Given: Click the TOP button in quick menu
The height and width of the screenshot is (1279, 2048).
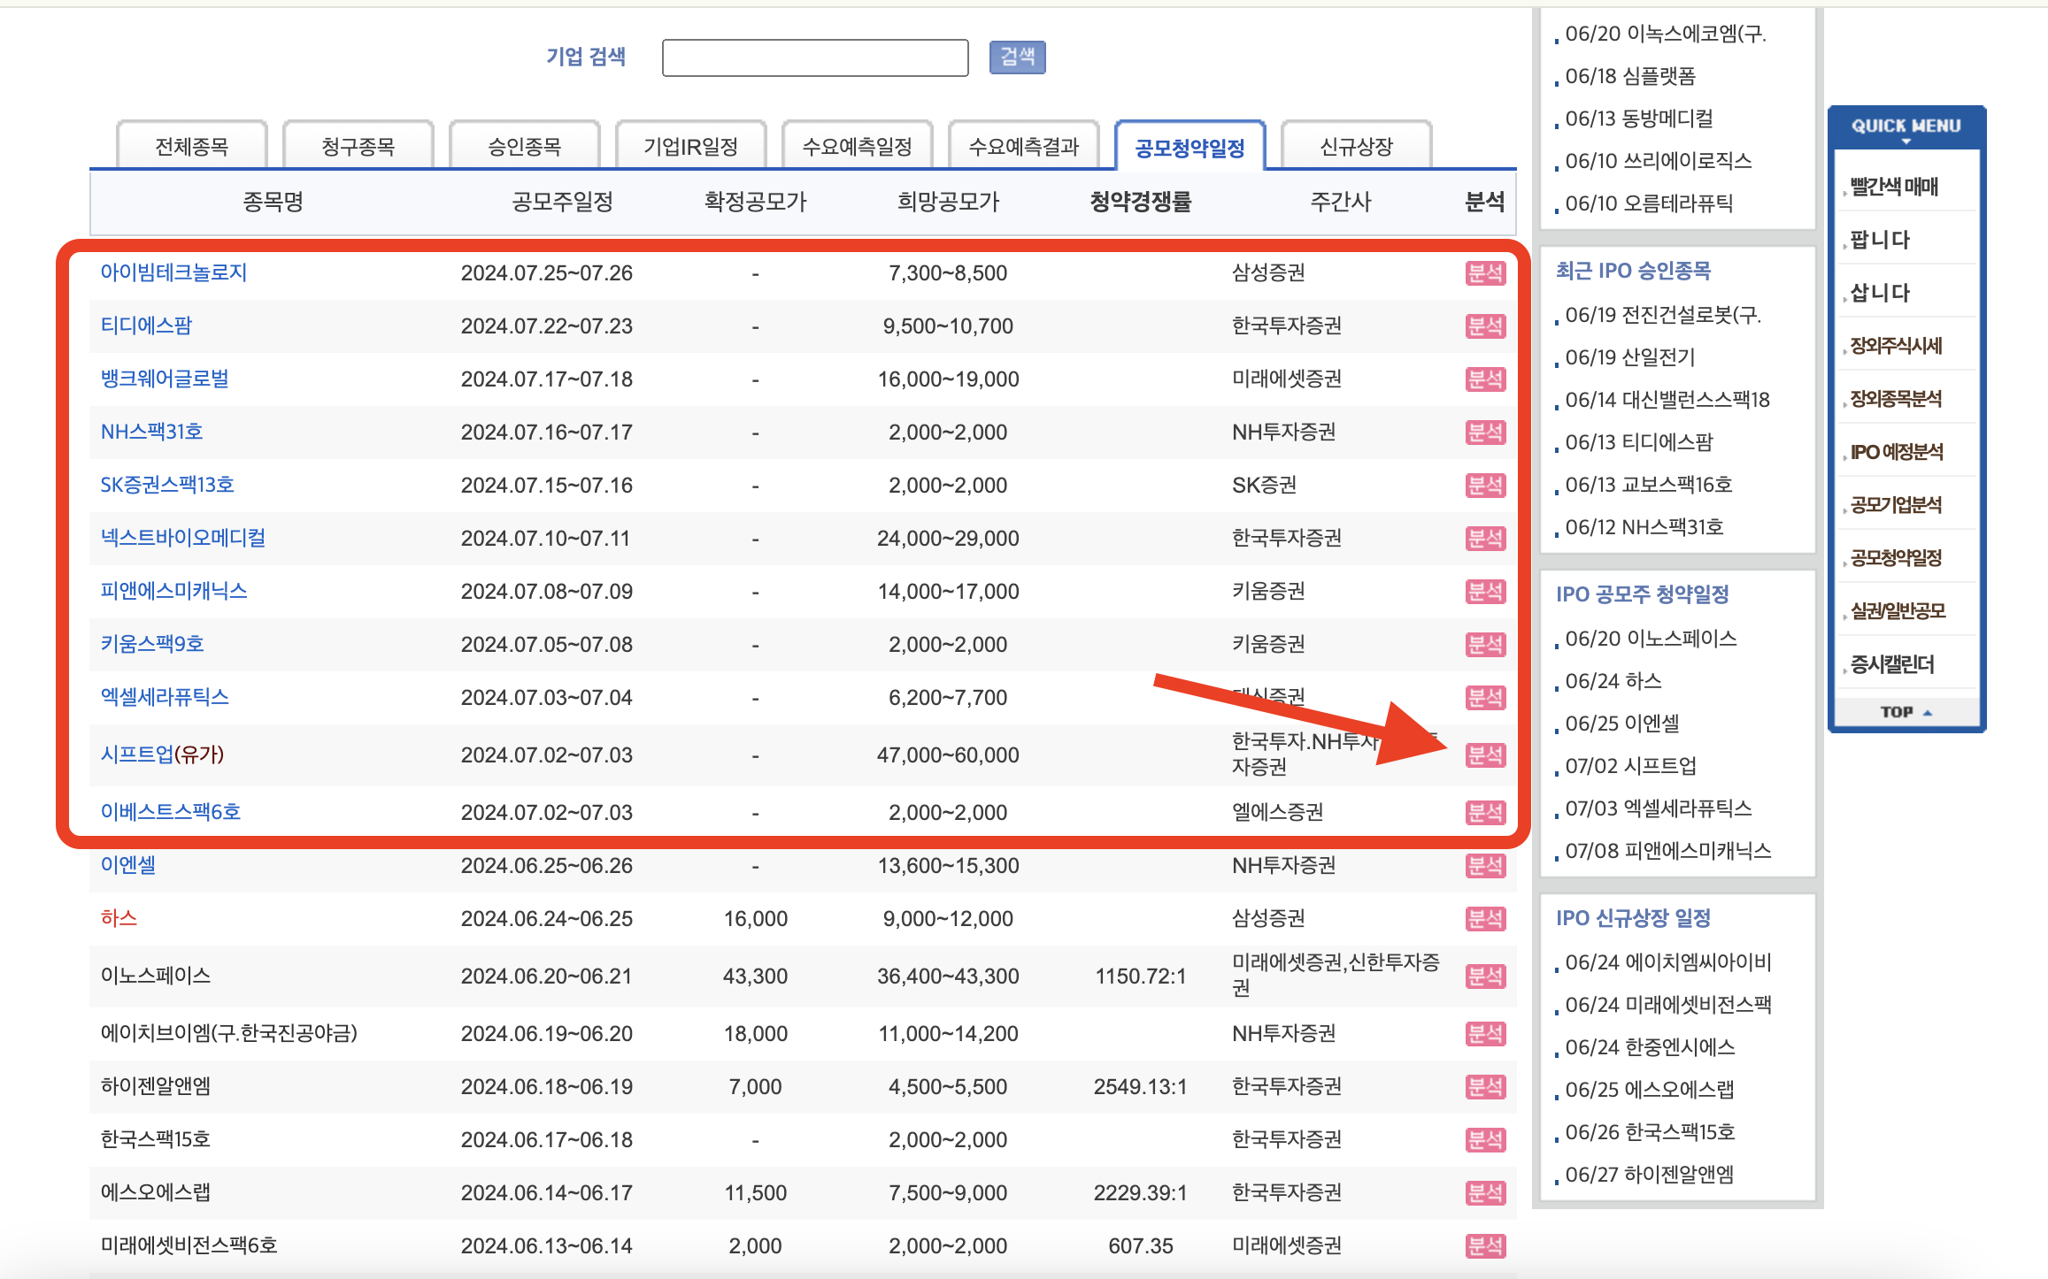Looking at the screenshot, I should (x=1905, y=712).
